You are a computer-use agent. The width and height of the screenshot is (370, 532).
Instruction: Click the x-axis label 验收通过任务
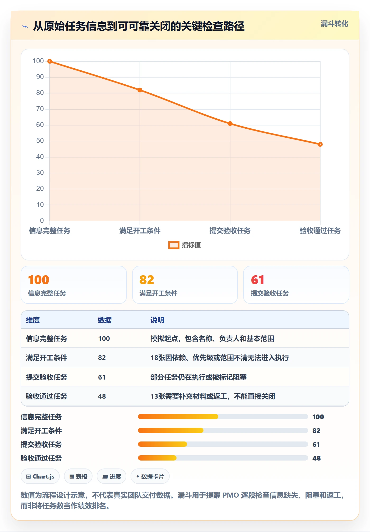point(320,231)
